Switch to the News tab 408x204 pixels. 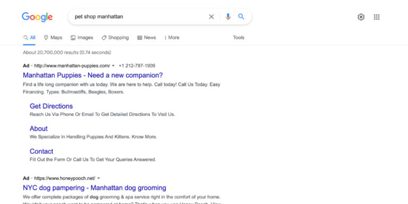[x=147, y=38]
